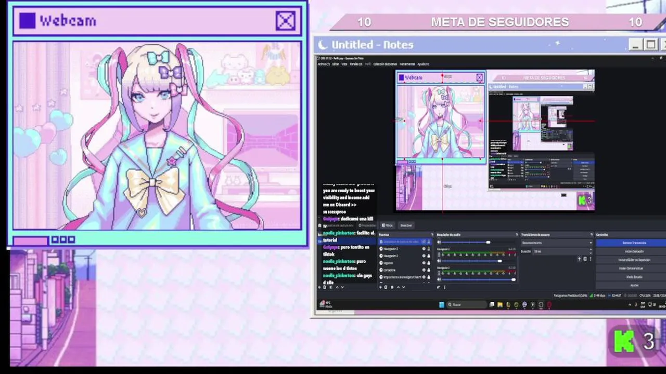This screenshot has height=374, width=666.
Task: Move the selected scene down
Action: pos(342,287)
